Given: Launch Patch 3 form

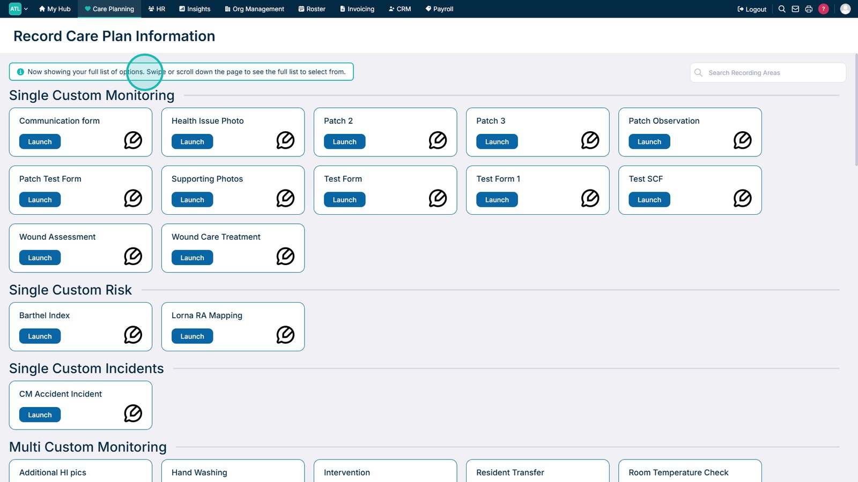Looking at the screenshot, I should click(497, 141).
